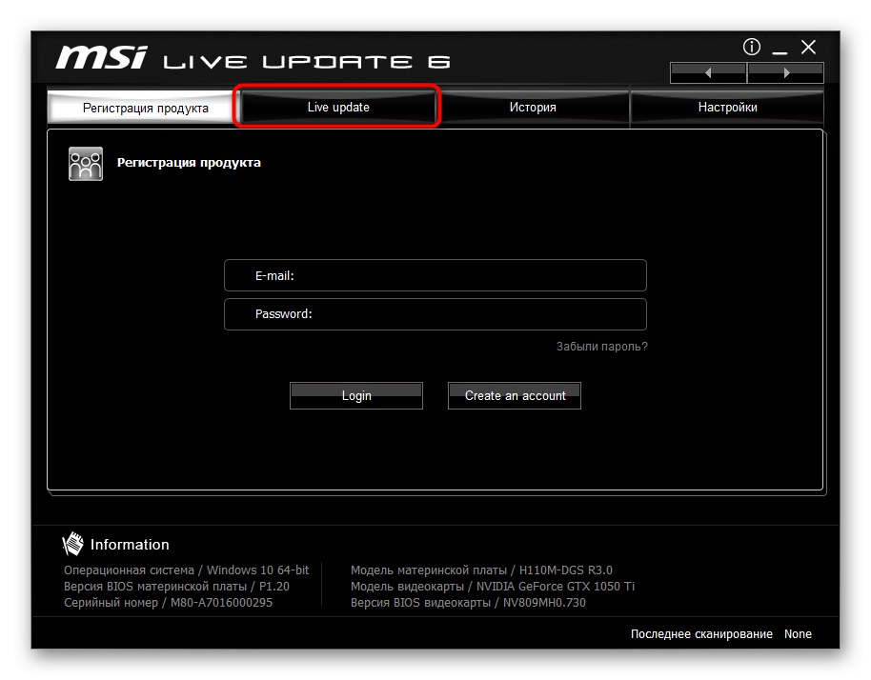Image resolution: width=871 pixels, height=680 pixels.
Task: Click the right arrow navigation button
Action: pos(785,72)
